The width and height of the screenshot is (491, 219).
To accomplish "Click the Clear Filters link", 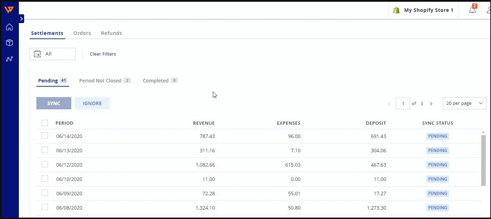I will click(x=103, y=54).
